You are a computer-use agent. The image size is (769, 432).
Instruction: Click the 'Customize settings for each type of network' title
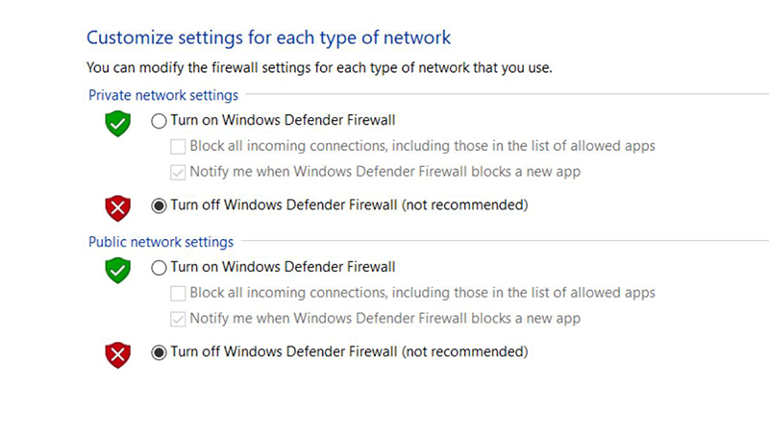(x=268, y=37)
